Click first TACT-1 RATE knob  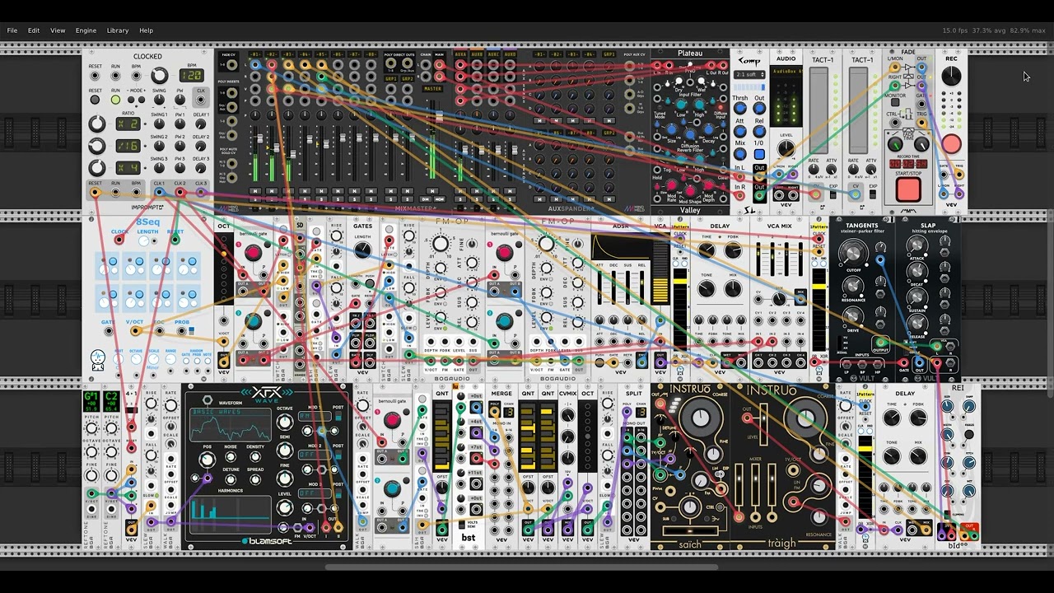[814, 169]
